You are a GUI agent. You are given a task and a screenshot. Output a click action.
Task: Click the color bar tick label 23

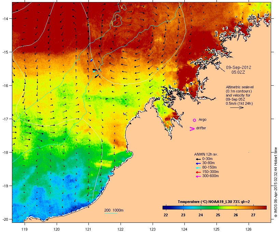183,215
